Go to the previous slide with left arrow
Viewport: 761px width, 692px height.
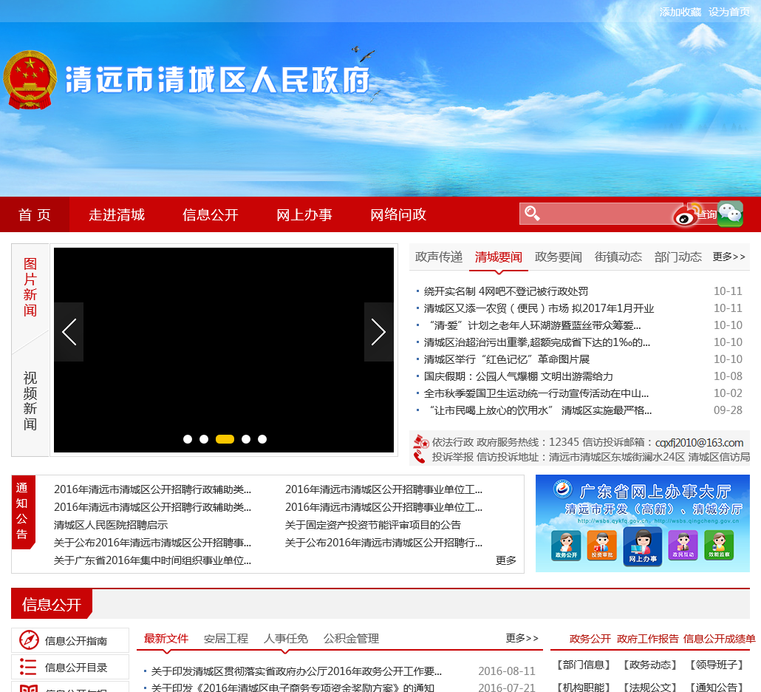[x=69, y=332]
